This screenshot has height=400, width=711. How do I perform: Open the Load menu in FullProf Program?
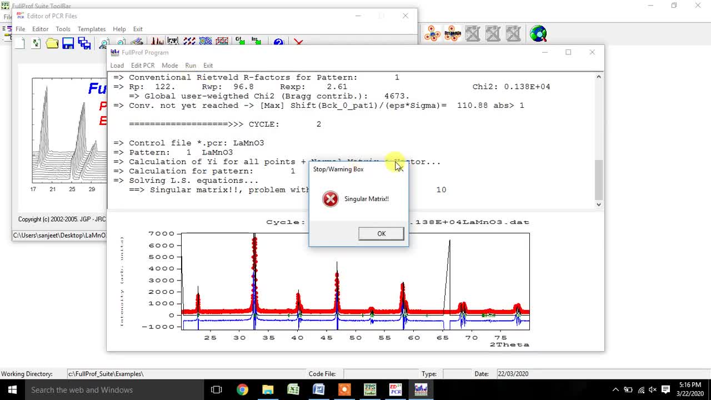point(117,66)
